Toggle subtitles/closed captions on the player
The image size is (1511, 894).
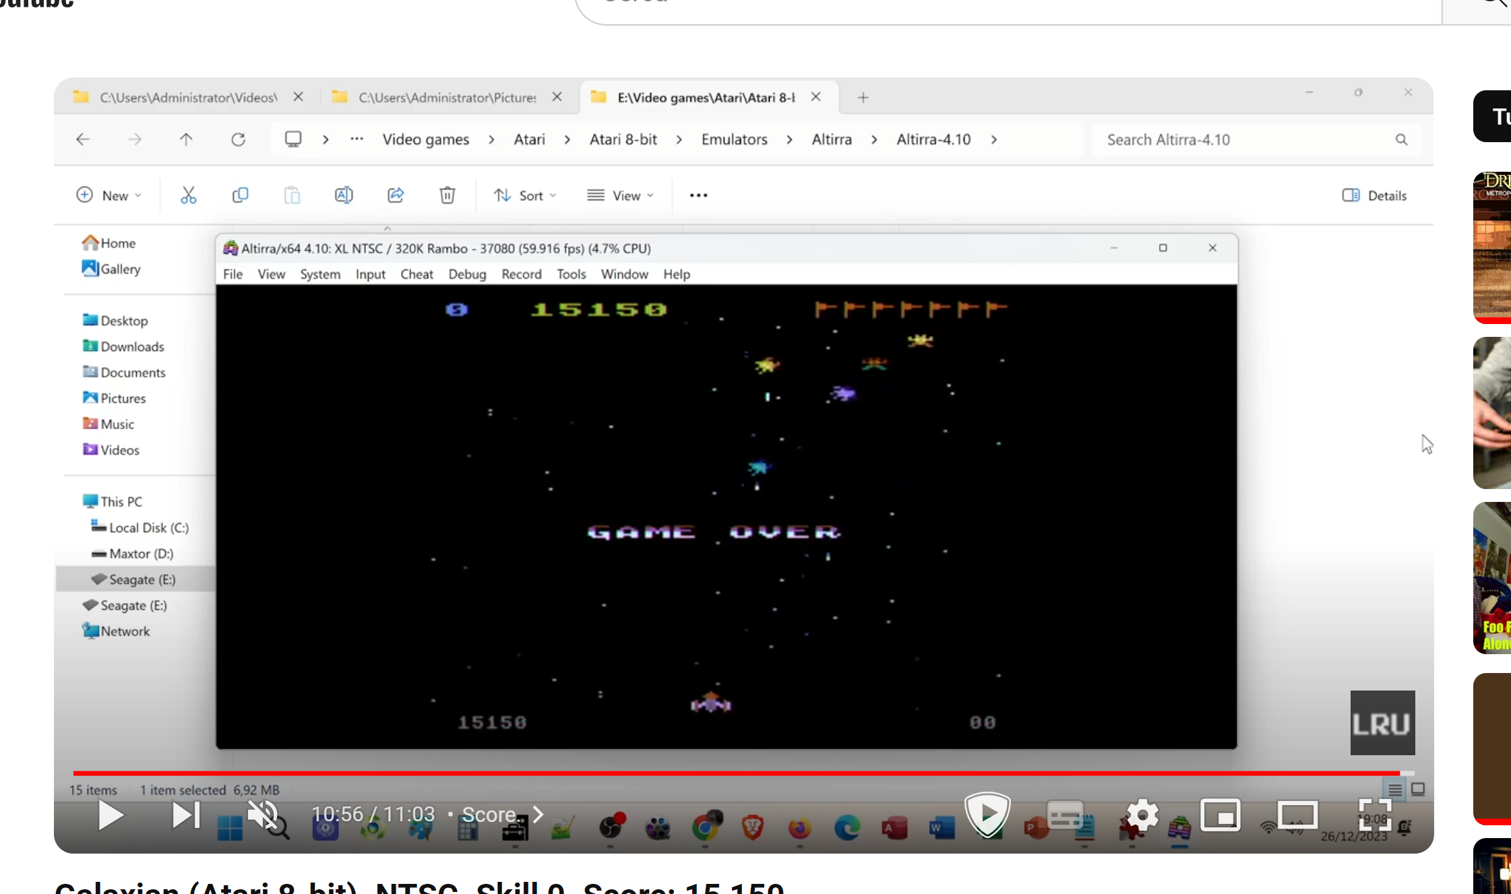tap(1066, 815)
